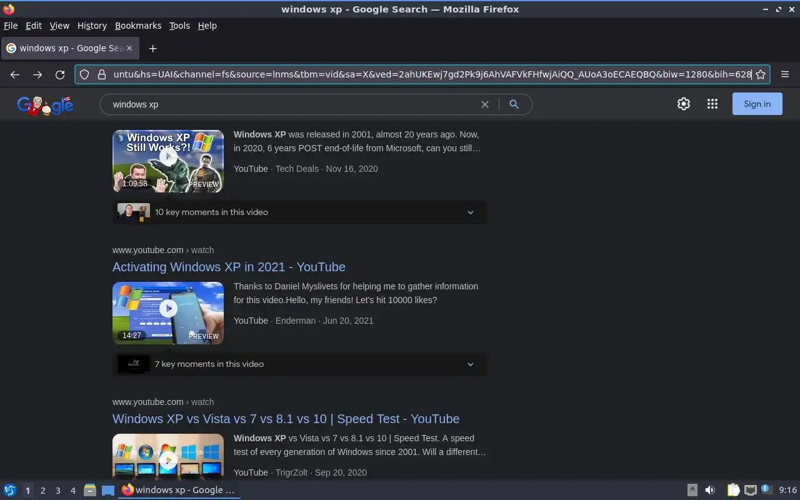The image size is (800, 500).
Task: Click the 7 key moments small thumbnail
Action: click(134, 364)
